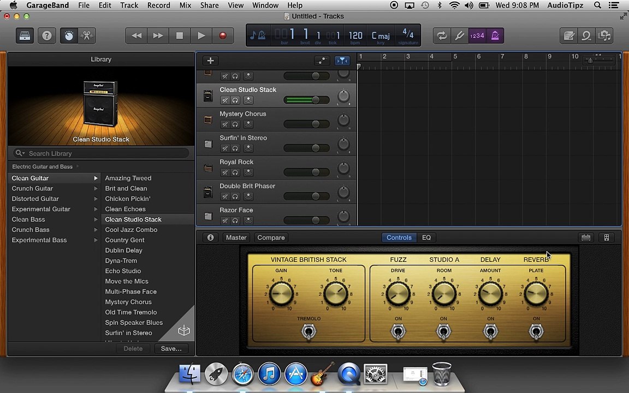629x393 pixels.
Task: Toggle the track automation button
Action: (322, 61)
